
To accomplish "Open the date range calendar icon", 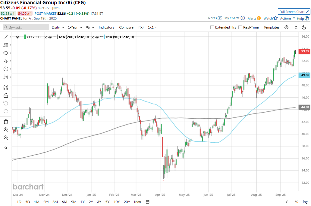I will pos(147,202).
